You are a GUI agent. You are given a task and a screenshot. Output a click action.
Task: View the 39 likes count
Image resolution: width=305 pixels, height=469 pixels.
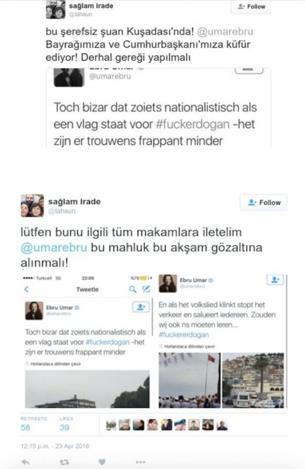click(x=64, y=427)
